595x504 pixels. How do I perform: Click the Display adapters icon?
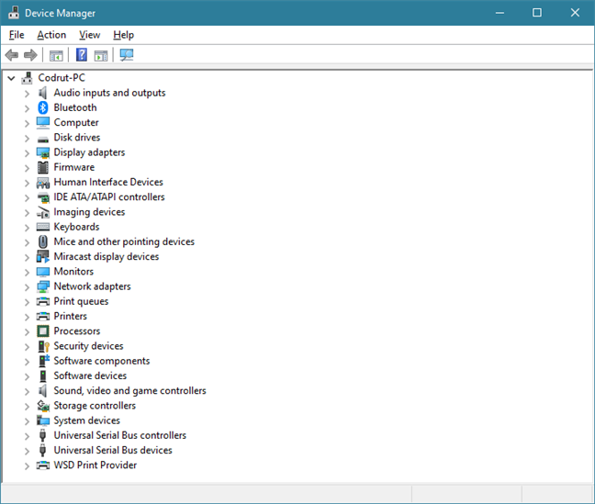pyautogui.click(x=42, y=152)
